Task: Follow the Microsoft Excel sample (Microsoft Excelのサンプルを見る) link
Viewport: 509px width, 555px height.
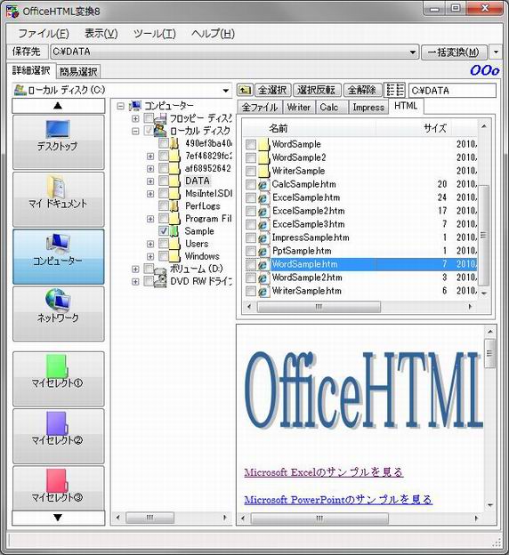Action: click(x=324, y=472)
